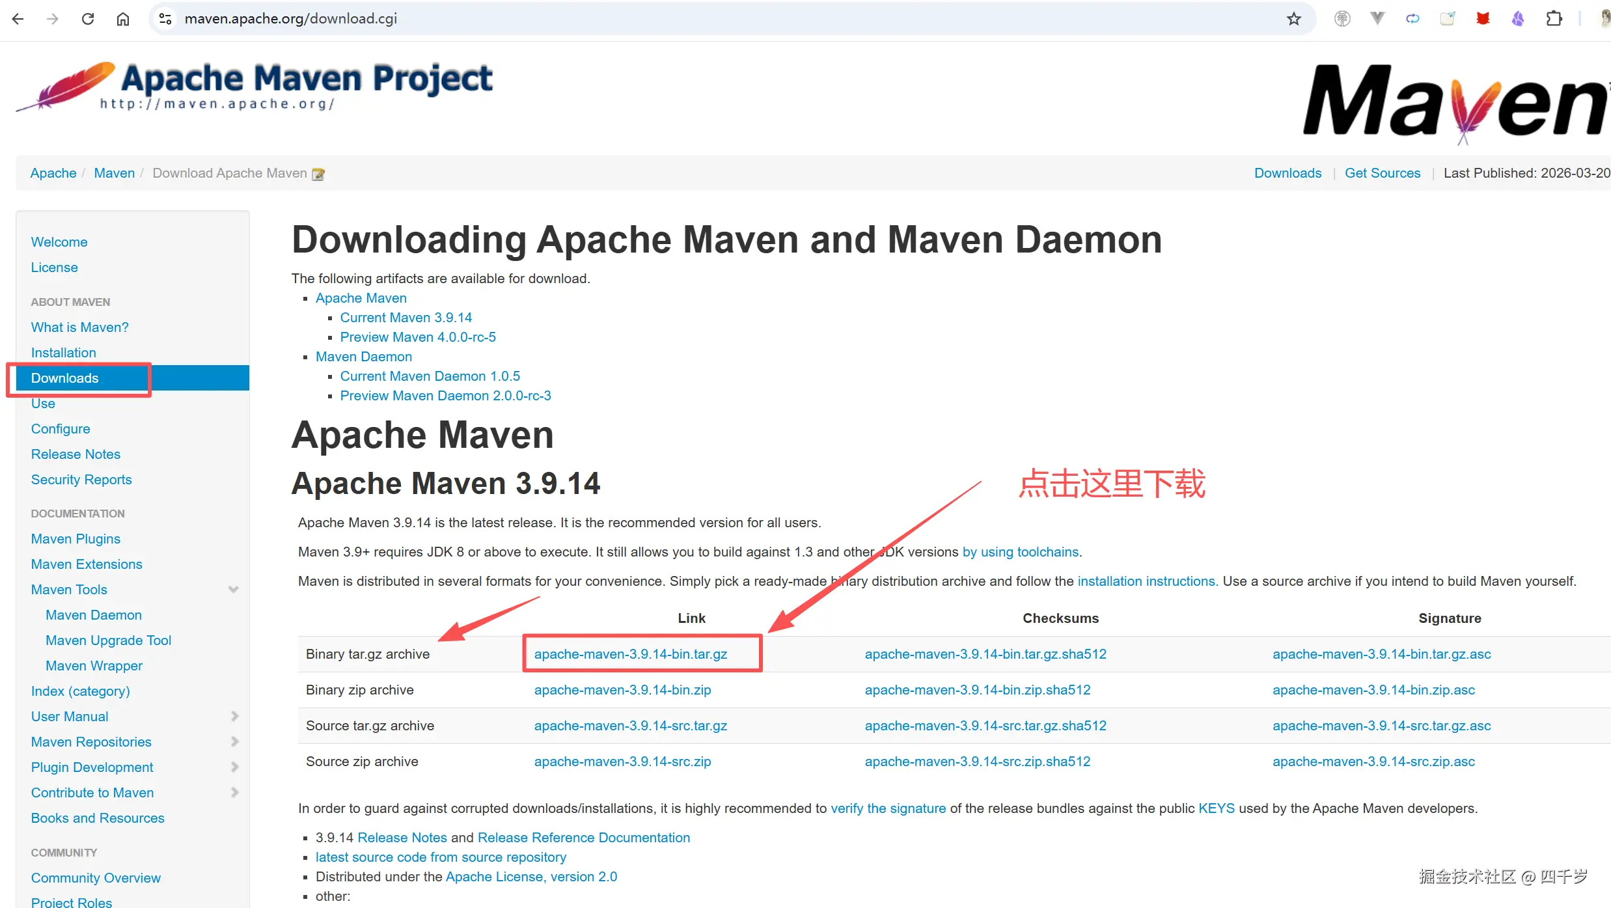The height and width of the screenshot is (908, 1611).
Task: Click the browser back arrow
Action: (18, 19)
